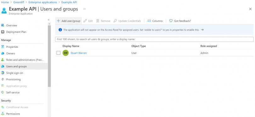The height and width of the screenshot is (117, 255).
Task: Click the arrow at end of info banner
Action: tap(202, 30)
